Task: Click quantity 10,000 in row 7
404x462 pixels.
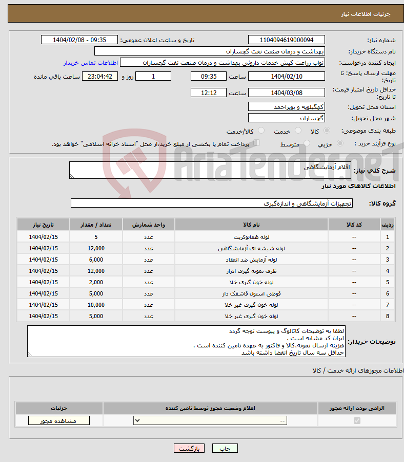Action: pyautogui.click(x=96, y=305)
